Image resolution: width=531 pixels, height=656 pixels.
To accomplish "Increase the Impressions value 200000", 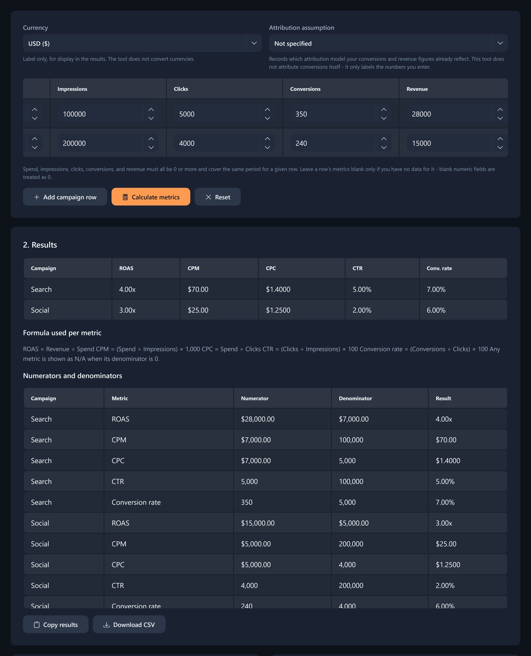I will pos(151,139).
